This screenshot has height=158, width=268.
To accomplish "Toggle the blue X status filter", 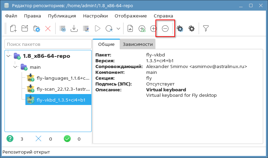I will click(38, 139).
